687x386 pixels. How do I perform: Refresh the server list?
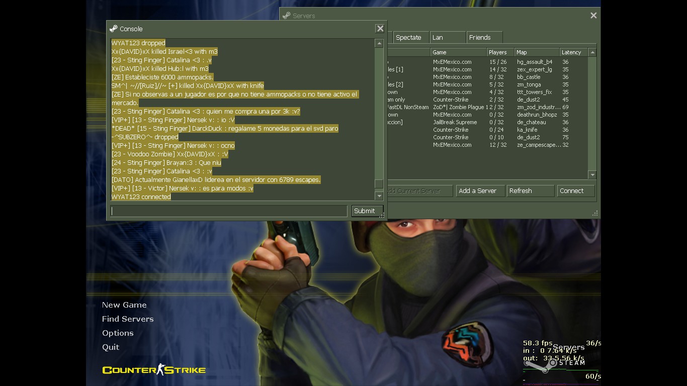(530, 191)
